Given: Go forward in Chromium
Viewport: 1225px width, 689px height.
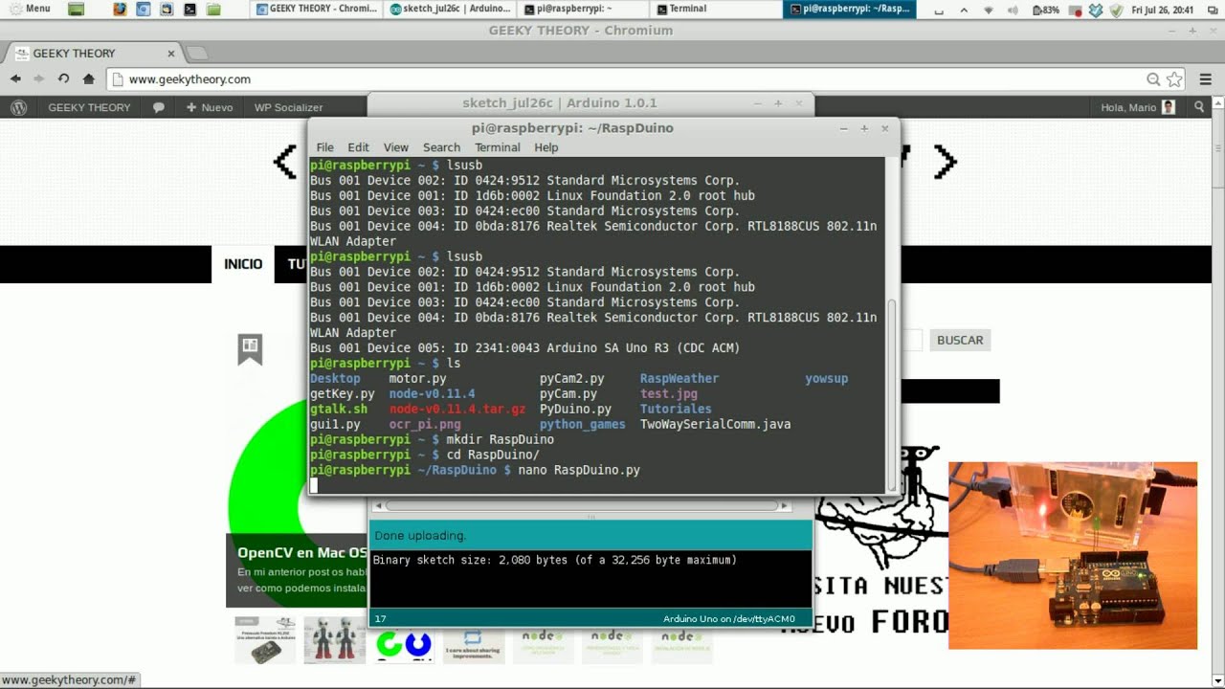Looking at the screenshot, I should tap(39, 79).
